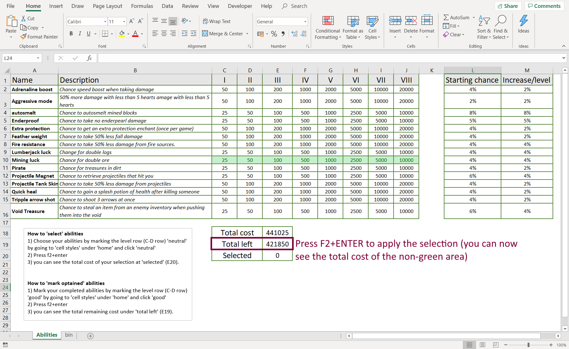Viewport: 569px width, 349px height.
Task: Open Font dialog launcher
Action: pos(144,46)
